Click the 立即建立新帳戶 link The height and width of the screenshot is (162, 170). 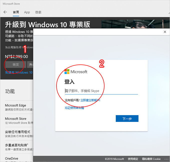click(x=90, y=100)
